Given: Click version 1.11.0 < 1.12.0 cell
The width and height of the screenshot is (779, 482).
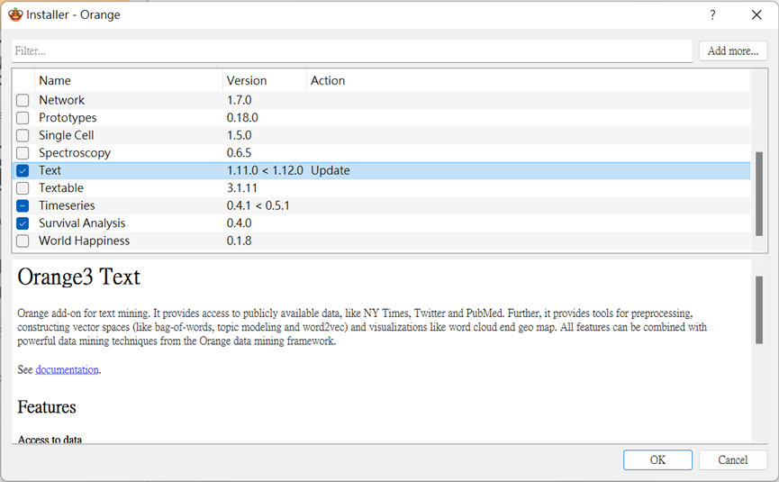Looking at the screenshot, I should [265, 170].
